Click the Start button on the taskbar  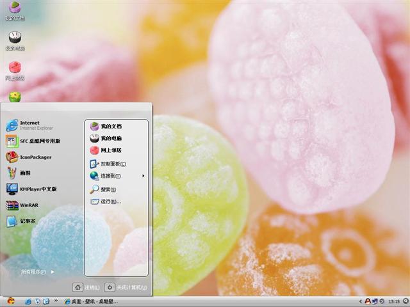tap(10, 301)
